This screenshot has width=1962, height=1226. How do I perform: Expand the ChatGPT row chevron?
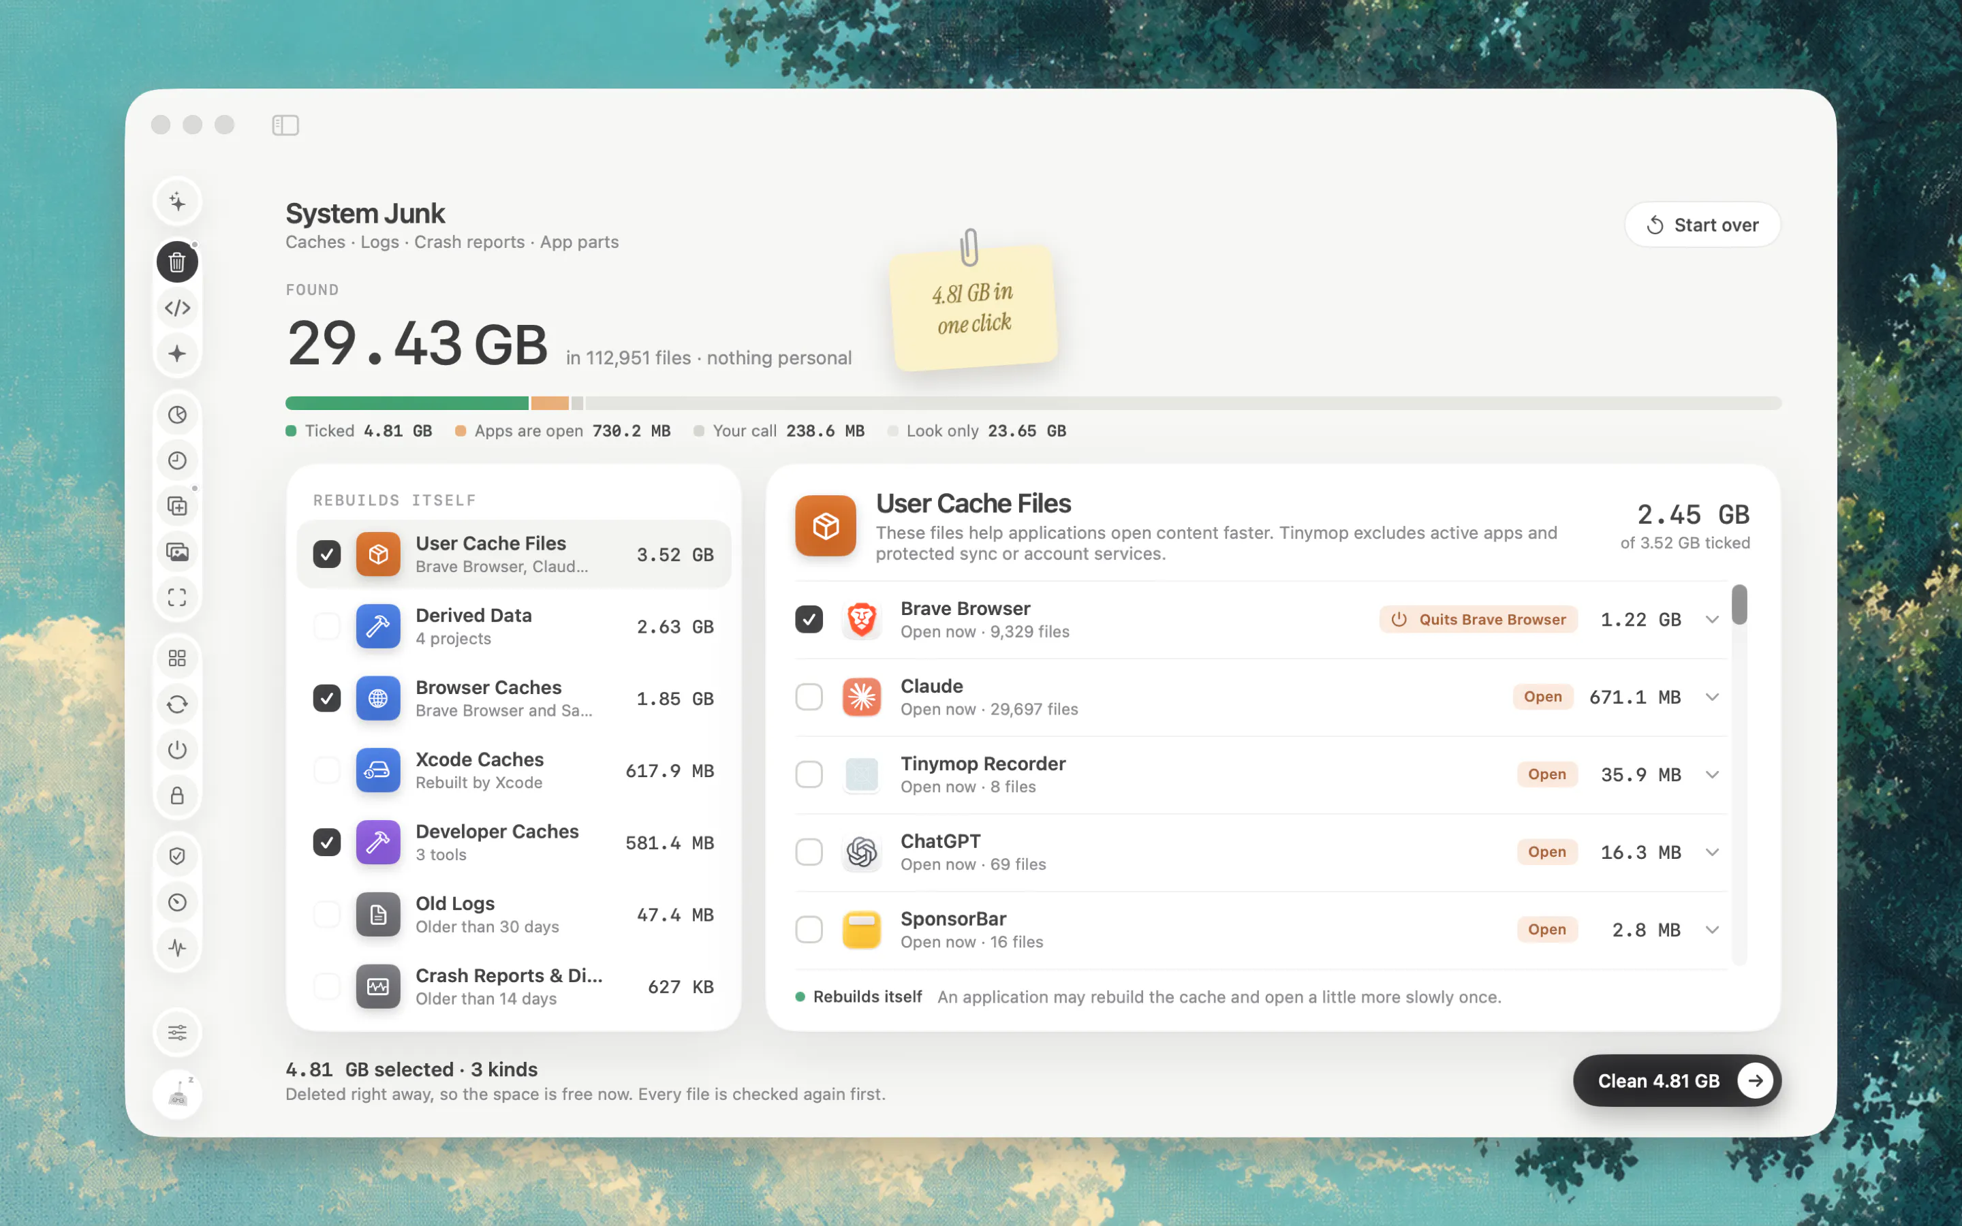point(1711,852)
